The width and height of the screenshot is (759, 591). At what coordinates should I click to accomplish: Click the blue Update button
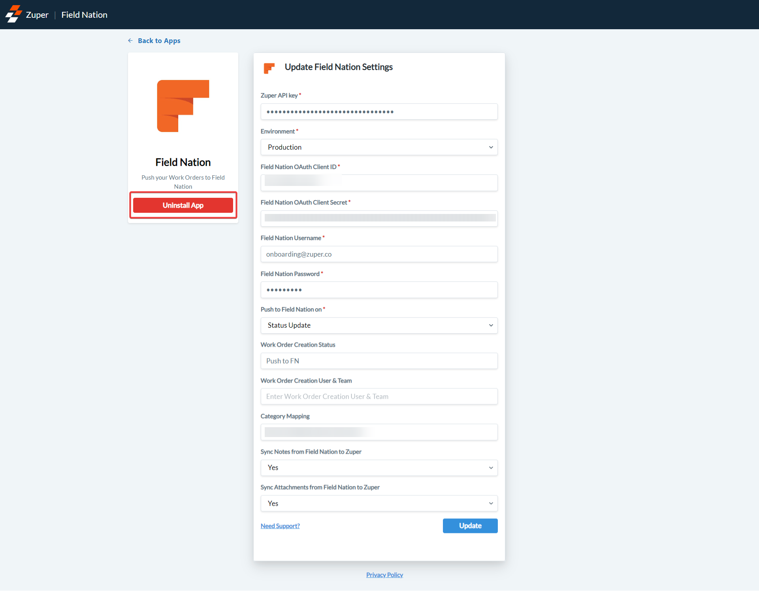coord(470,526)
